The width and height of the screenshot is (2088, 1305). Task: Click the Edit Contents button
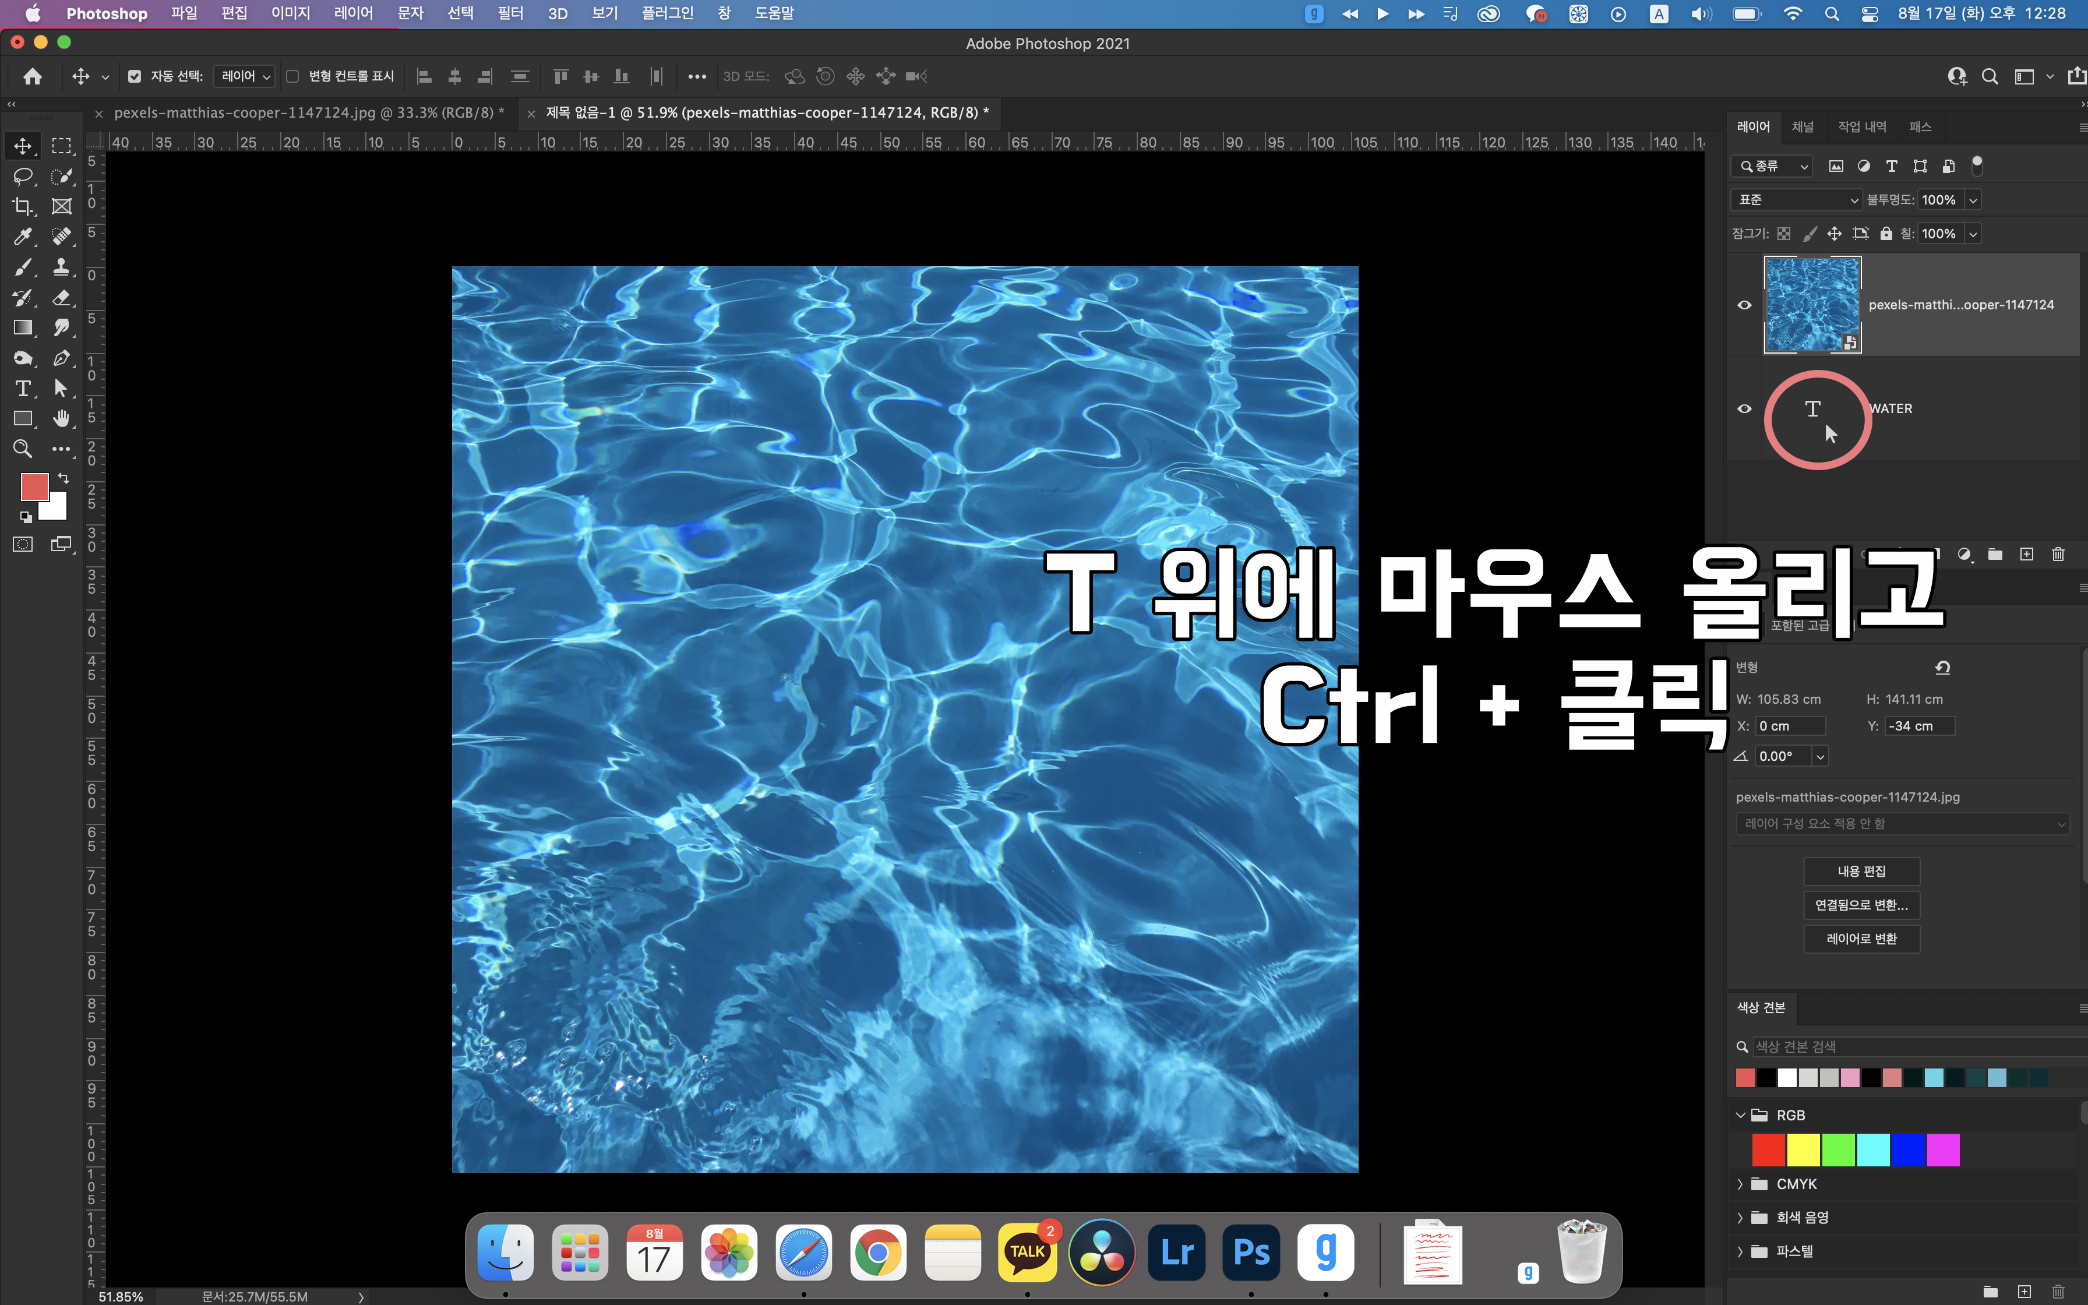click(x=1861, y=871)
